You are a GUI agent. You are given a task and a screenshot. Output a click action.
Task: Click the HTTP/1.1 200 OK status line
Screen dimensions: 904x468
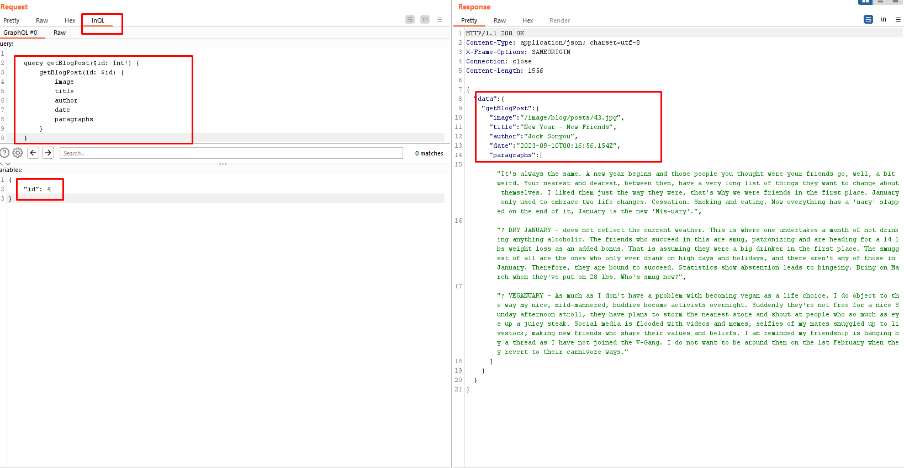[495, 33]
